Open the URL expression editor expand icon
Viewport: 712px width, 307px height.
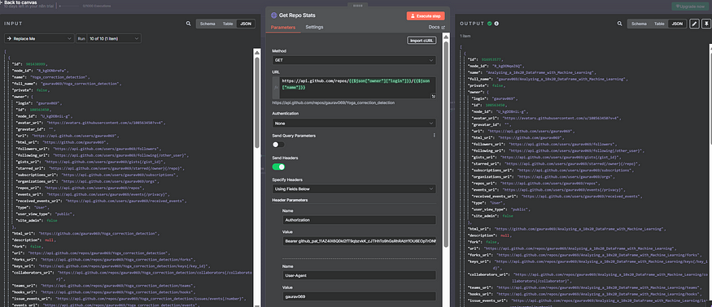click(x=433, y=96)
